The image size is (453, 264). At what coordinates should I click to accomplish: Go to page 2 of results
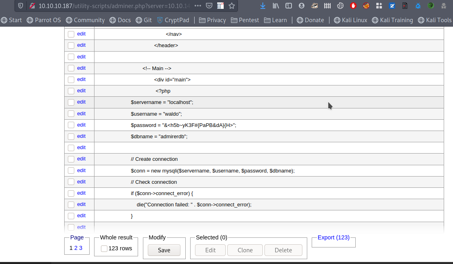(75, 248)
